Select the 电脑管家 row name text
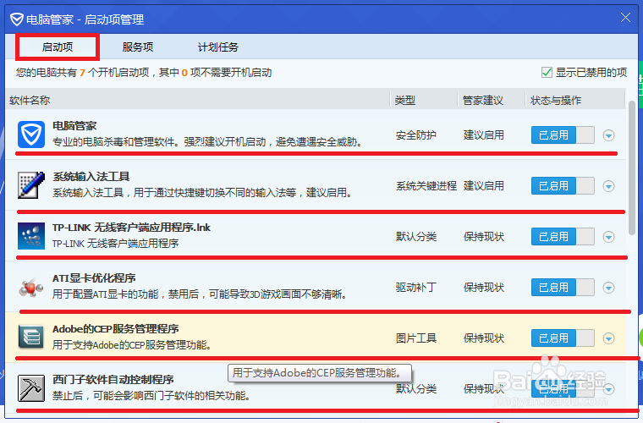 (74, 126)
